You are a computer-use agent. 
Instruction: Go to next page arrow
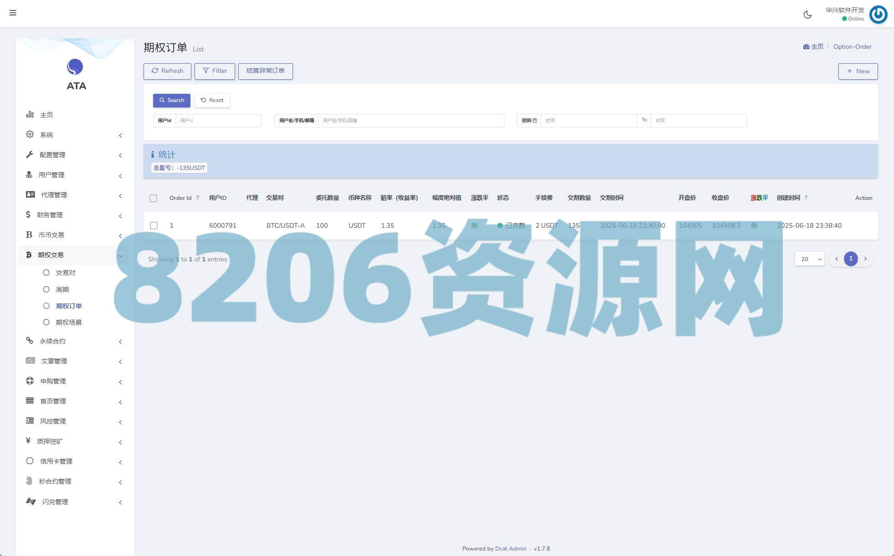click(x=865, y=259)
